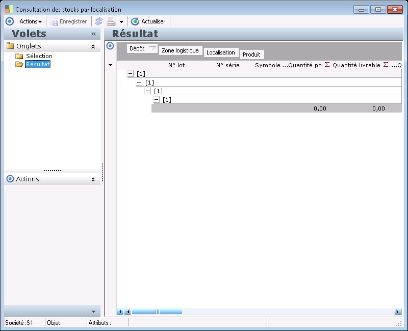
Task: Click the Localisation grouping header
Action: tap(221, 52)
